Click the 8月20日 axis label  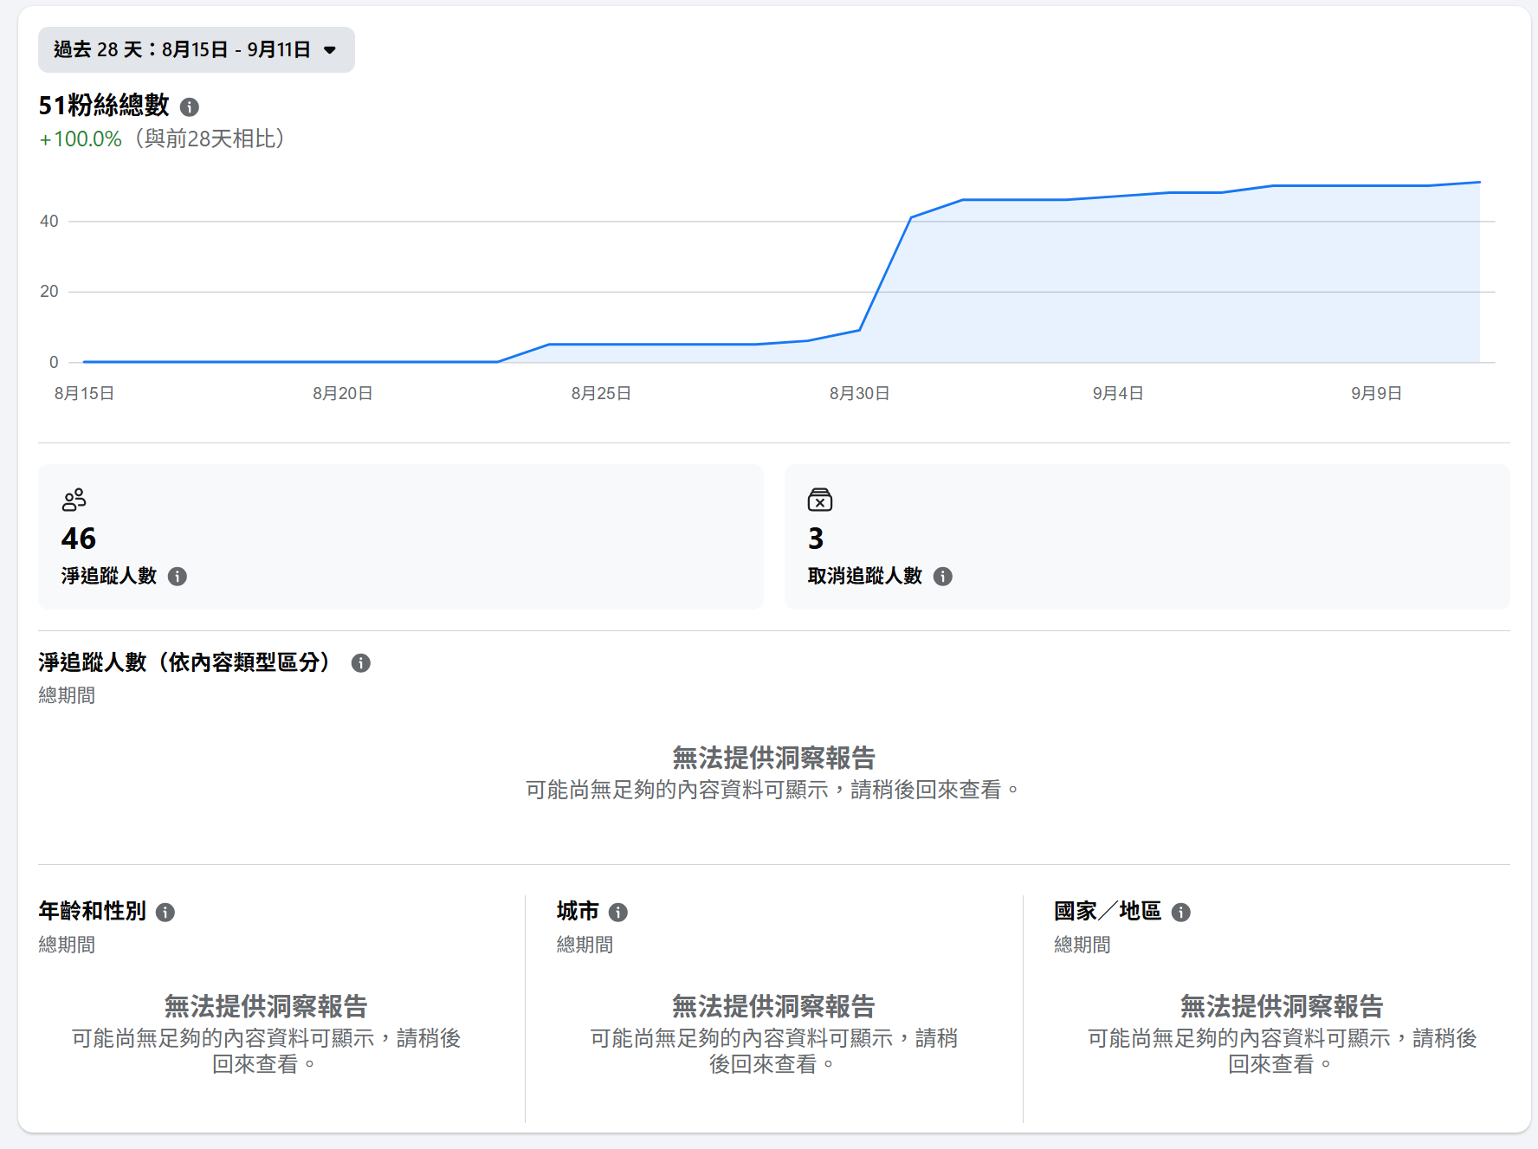pos(343,393)
